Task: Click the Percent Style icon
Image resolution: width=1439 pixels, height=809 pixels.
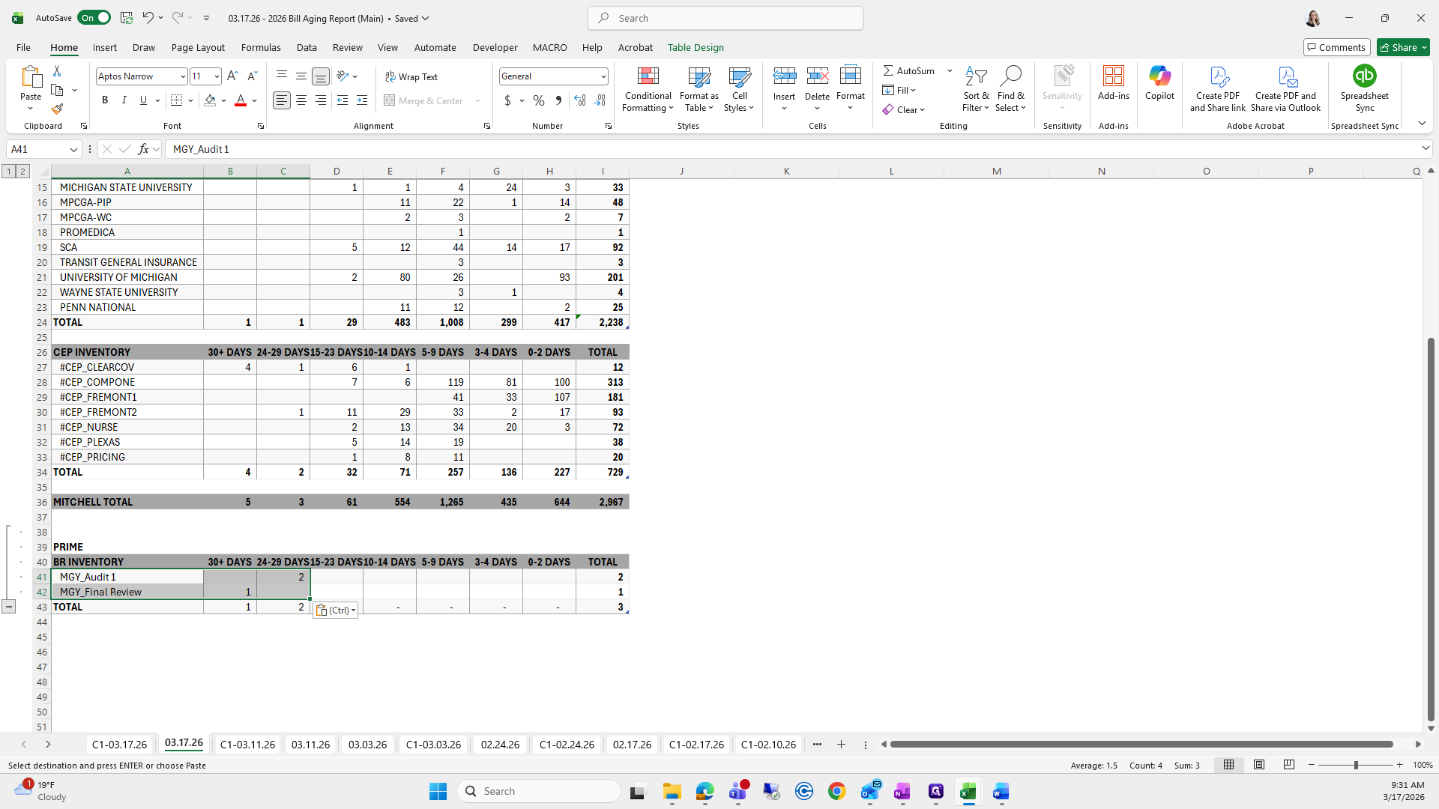Action: point(539,100)
